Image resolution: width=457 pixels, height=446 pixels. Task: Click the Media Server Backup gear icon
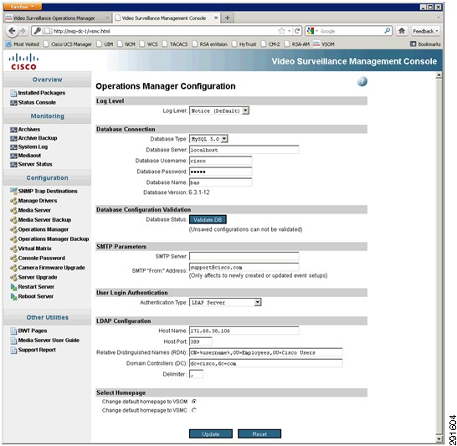pyautogui.click(x=13, y=220)
